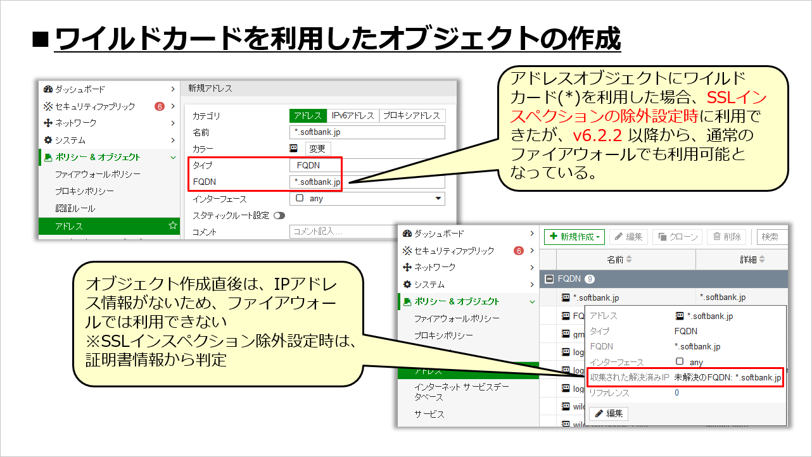Open 認証ルール in New Address sidebar

(x=75, y=208)
